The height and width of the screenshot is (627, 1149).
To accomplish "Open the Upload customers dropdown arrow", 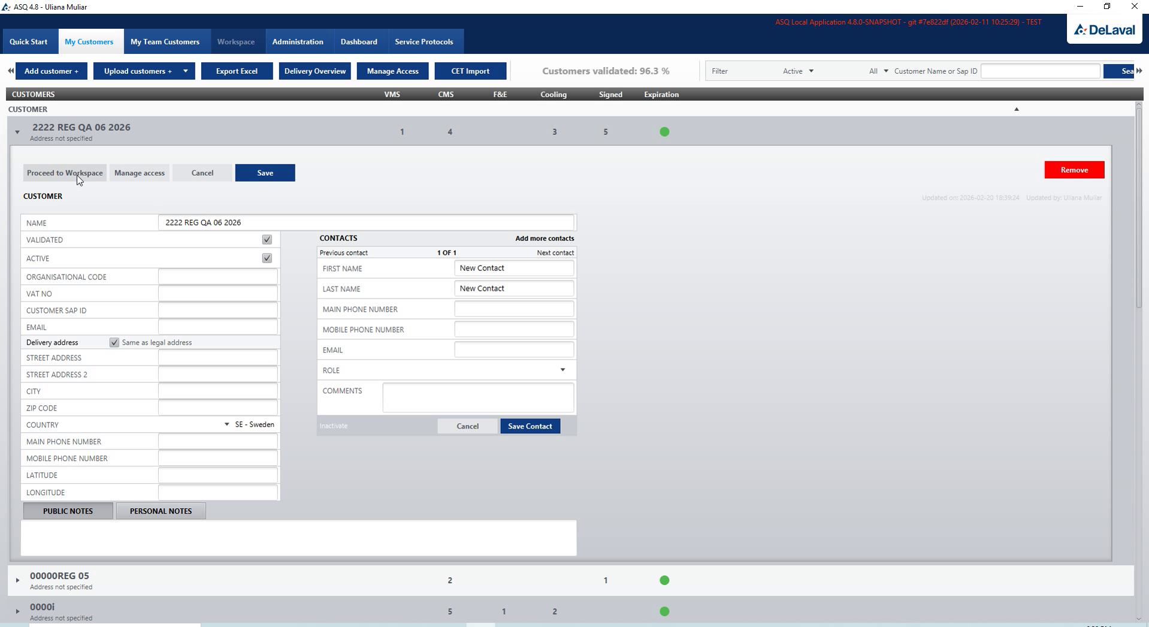I will coord(186,71).
